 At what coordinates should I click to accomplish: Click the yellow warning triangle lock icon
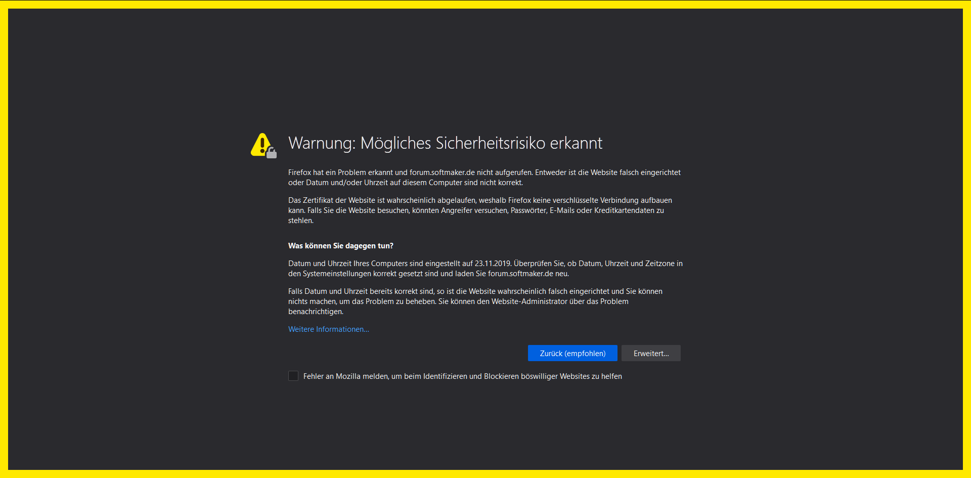[263, 146]
